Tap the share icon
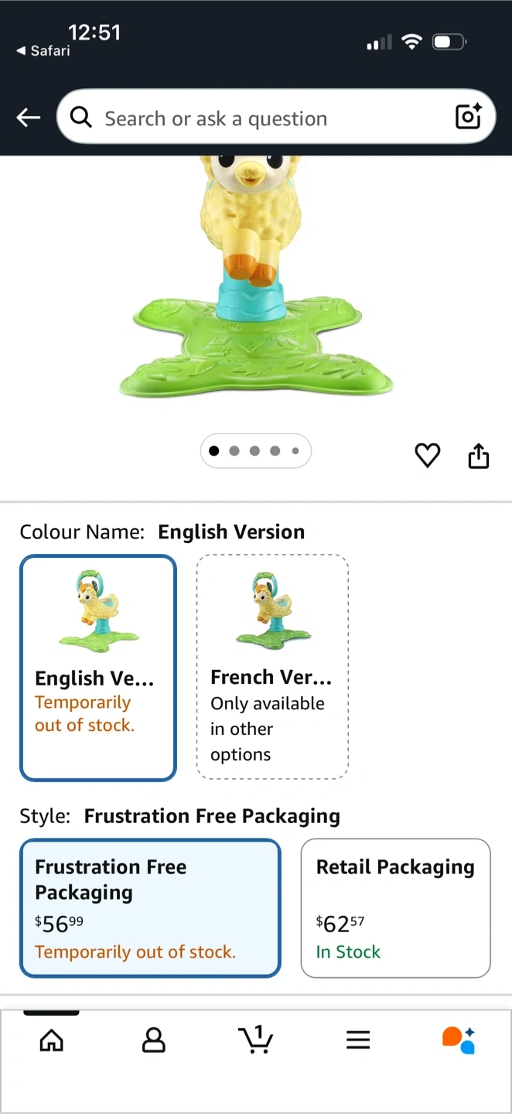 point(479,456)
